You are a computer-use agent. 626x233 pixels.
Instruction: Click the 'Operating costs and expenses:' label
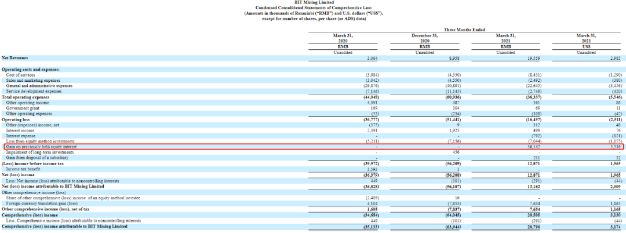click(x=31, y=70)
